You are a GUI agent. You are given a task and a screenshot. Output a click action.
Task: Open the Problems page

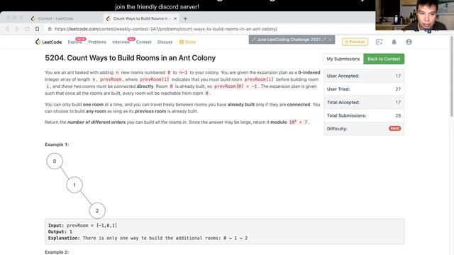coord(97,42)
